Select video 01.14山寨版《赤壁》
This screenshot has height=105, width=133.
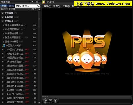point(19,90)
